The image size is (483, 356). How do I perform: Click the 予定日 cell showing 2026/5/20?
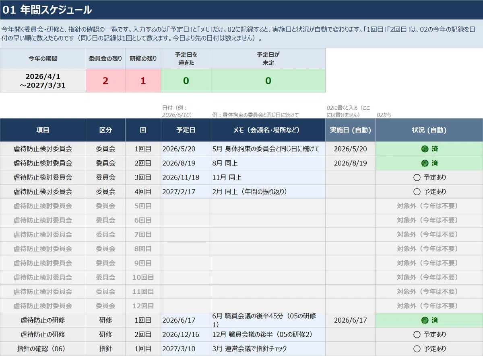point(186,149)
